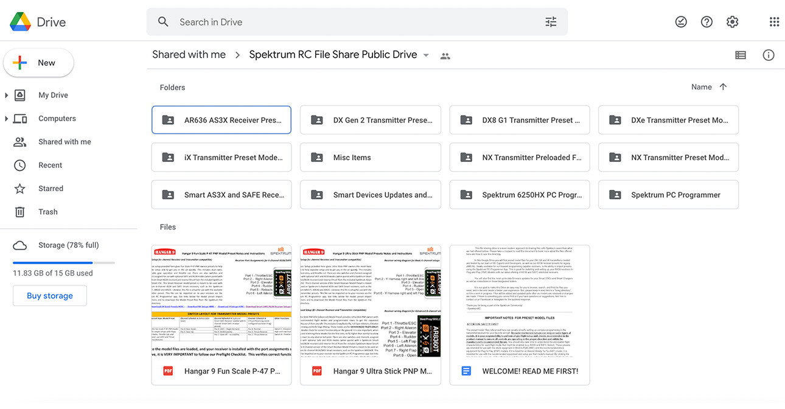Image resolution: width=785 pixels, height=409 pixels.
Task: Open the Google apps grid
Action: tap(774, 22)
